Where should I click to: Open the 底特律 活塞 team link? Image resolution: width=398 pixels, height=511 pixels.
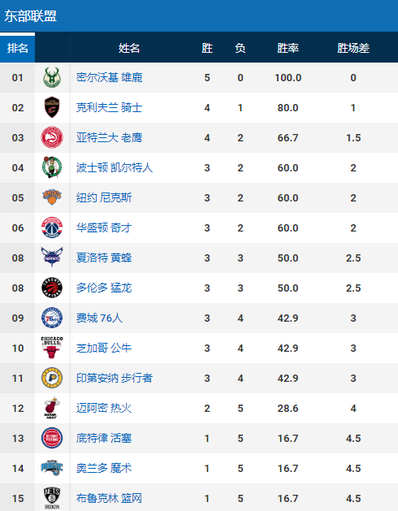coord(104,438)
